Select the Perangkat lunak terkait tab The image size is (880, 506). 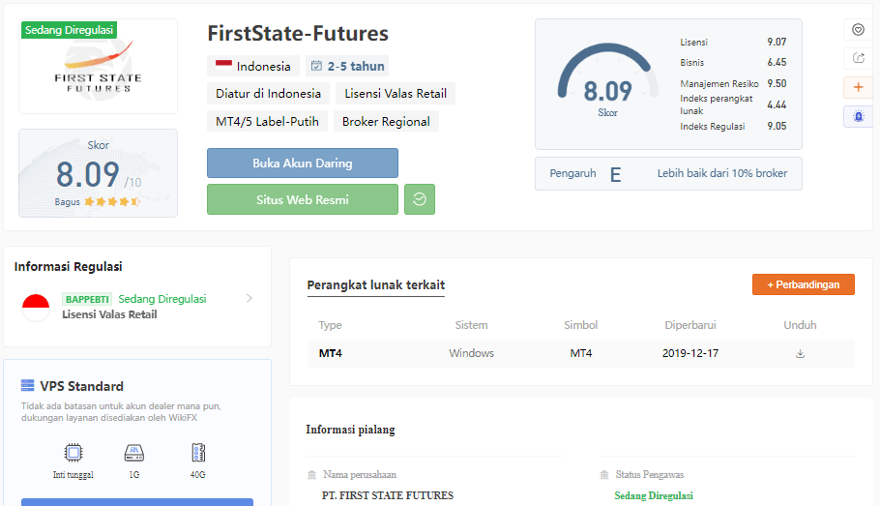375,285
